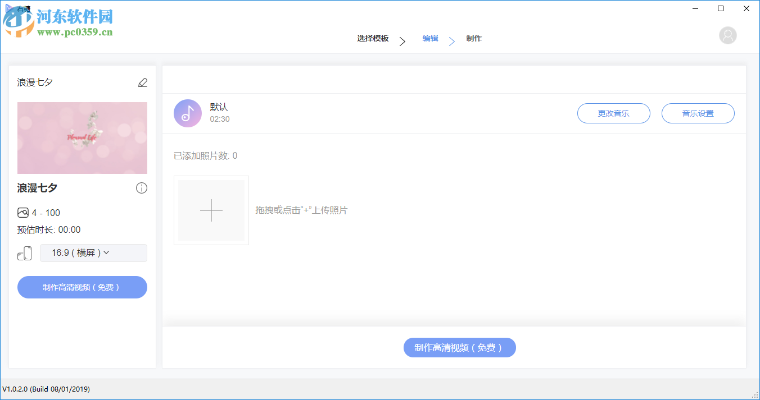Click 制作高清视频（免费）in the left panel
Image resolution: width=760 pixels, height=400 pixels.
[x=82, y=287]
